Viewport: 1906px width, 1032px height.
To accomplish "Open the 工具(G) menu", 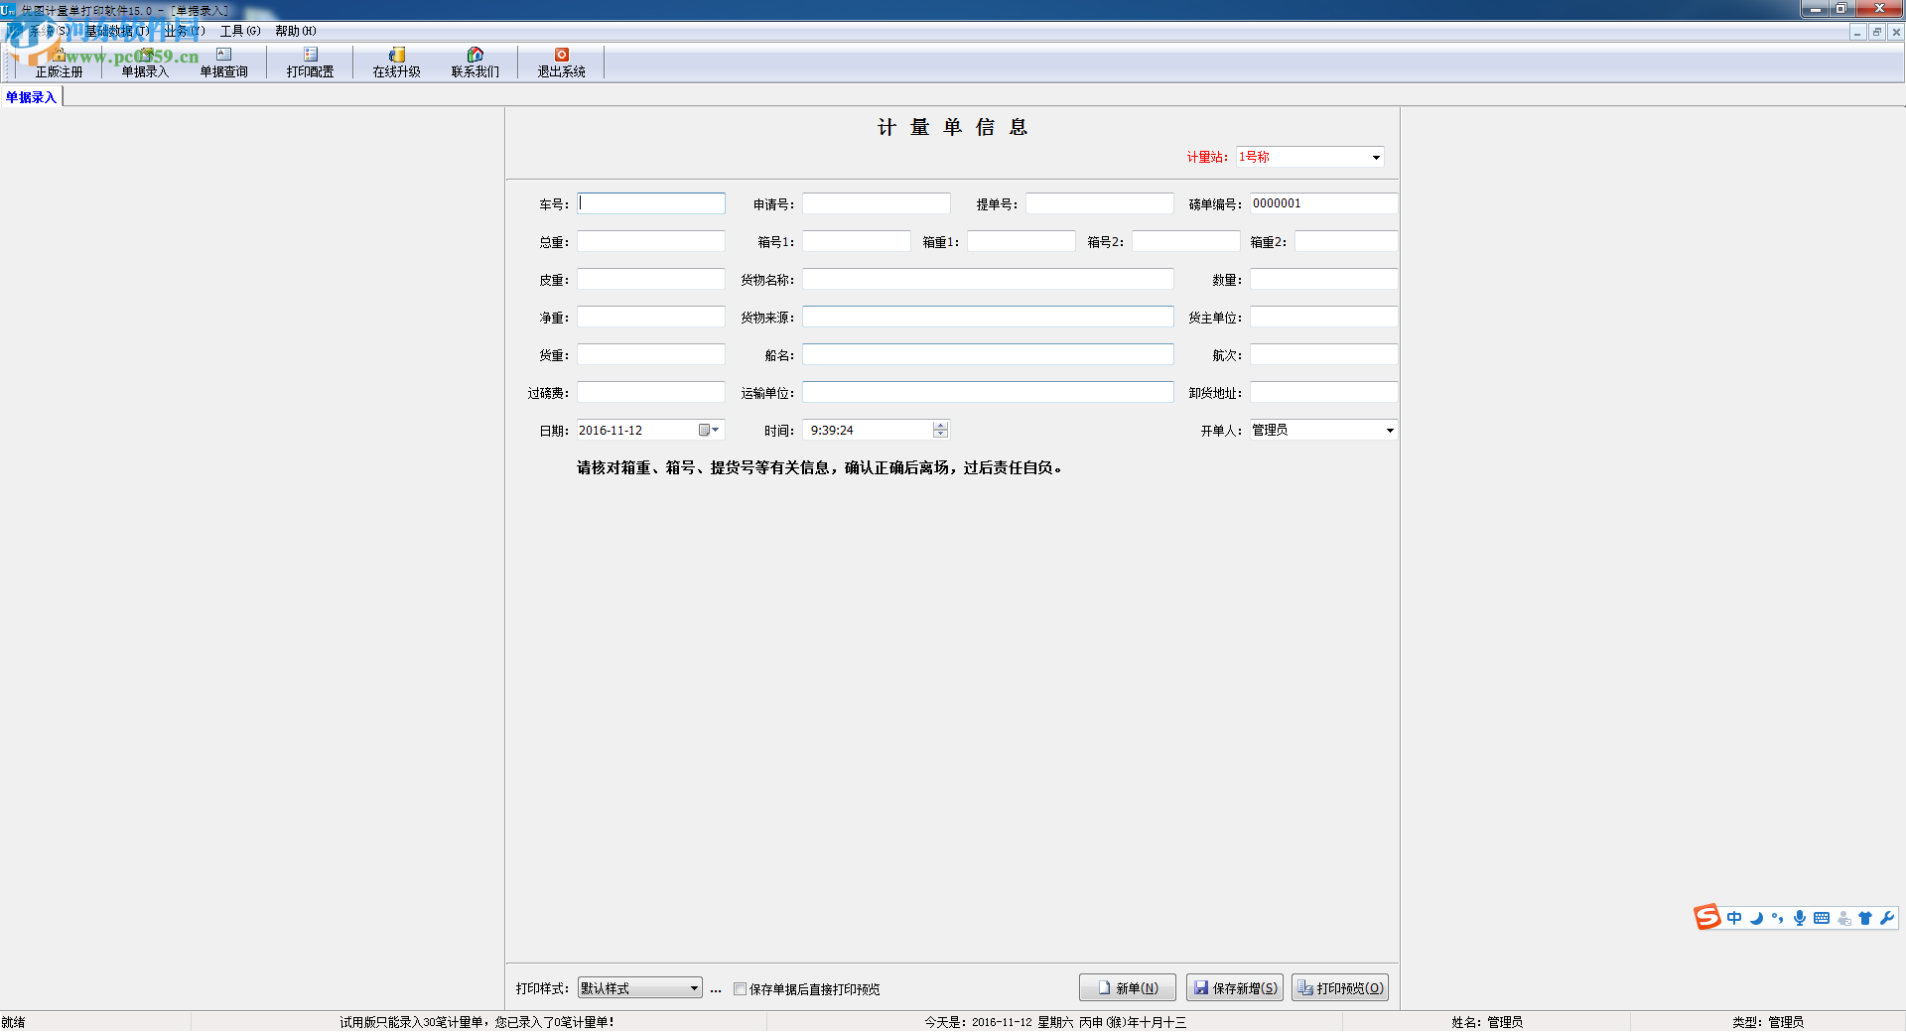I will coord(240,31).
